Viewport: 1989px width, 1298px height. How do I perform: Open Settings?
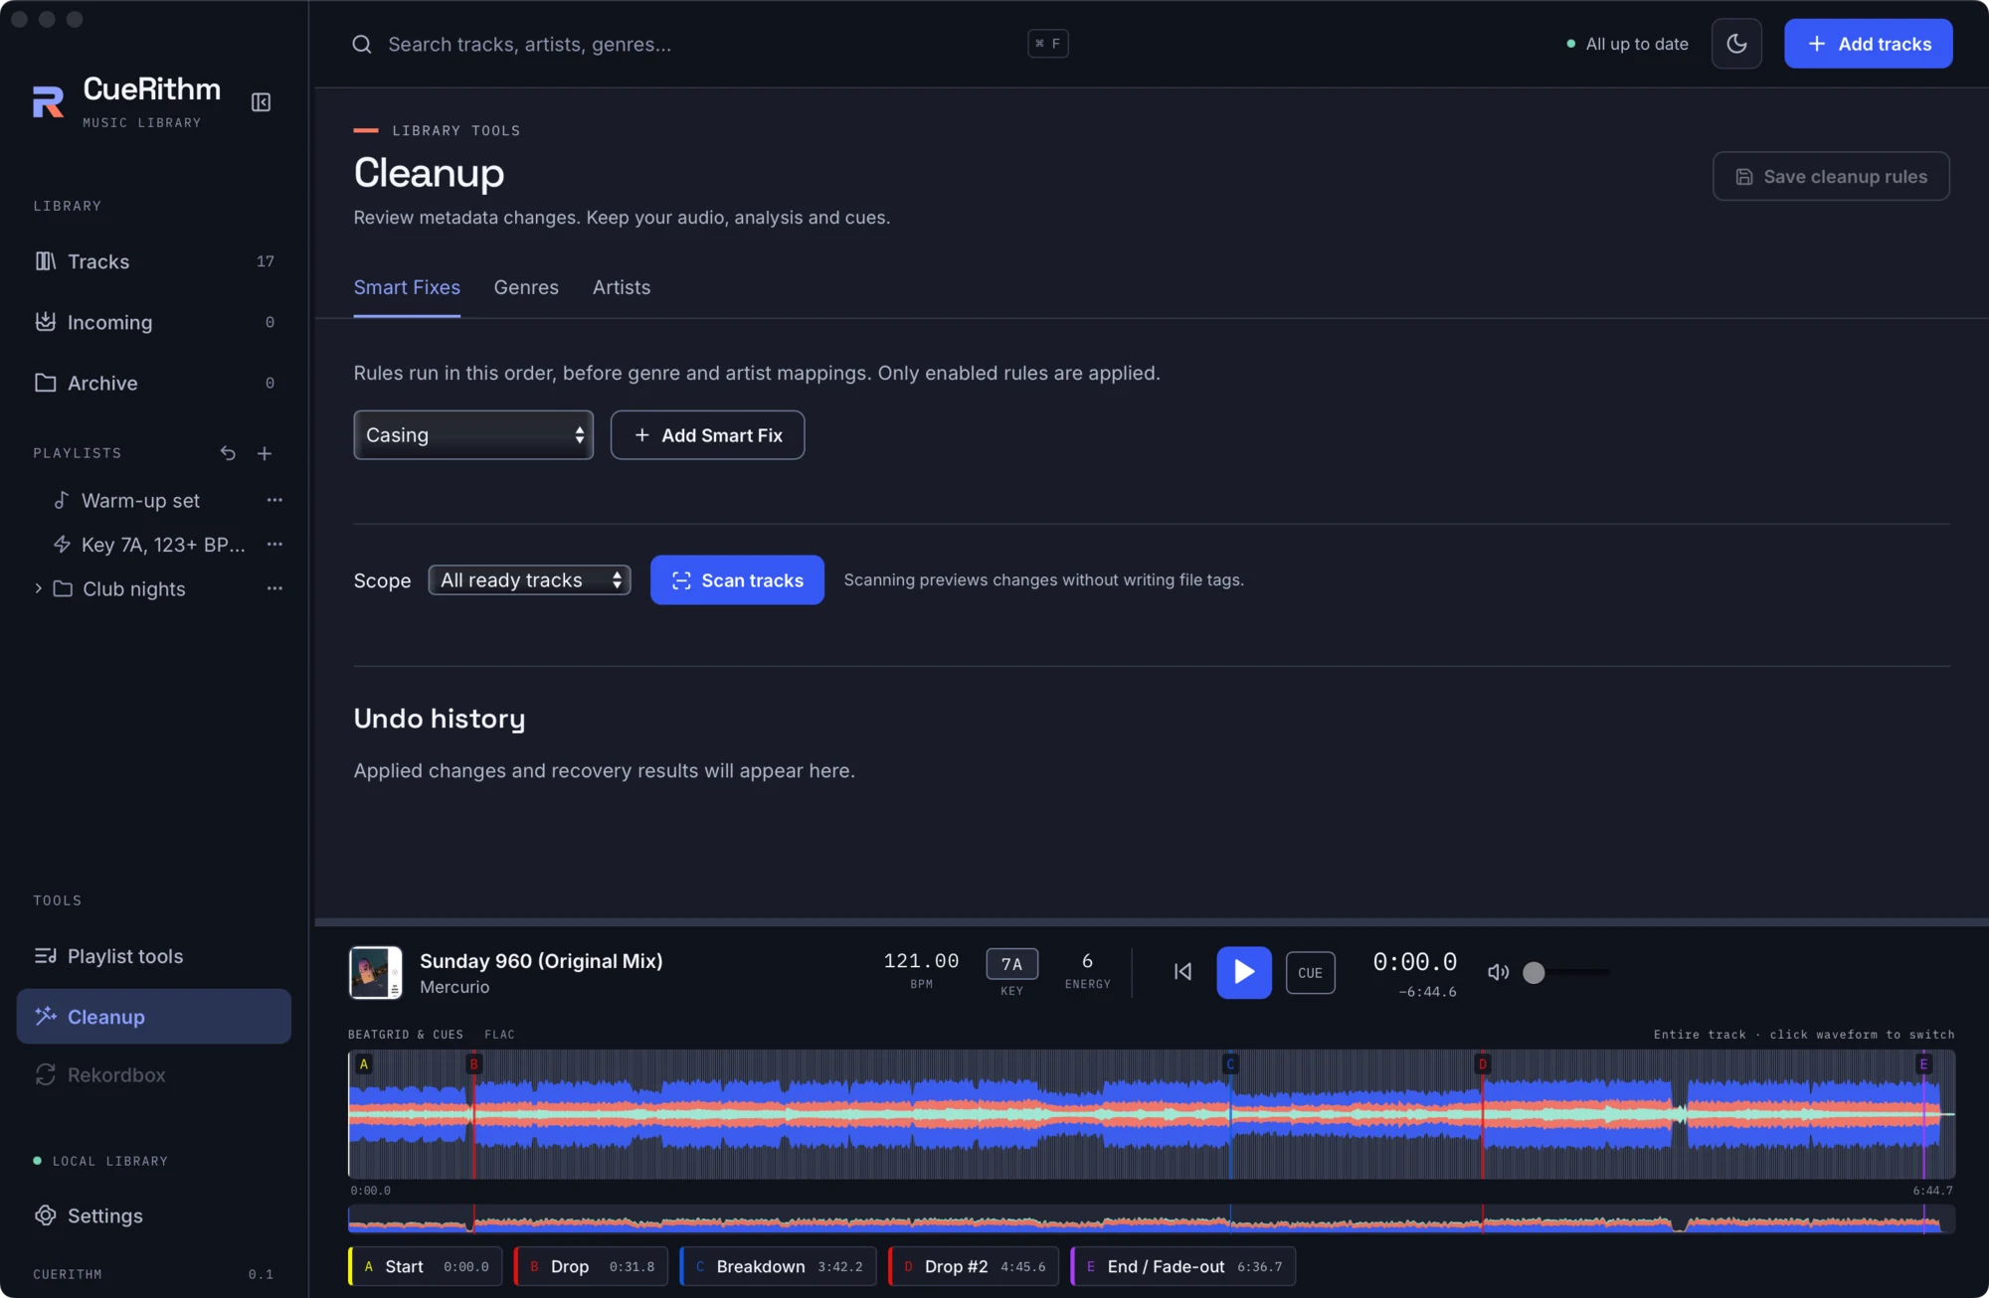pos(154,1216)
